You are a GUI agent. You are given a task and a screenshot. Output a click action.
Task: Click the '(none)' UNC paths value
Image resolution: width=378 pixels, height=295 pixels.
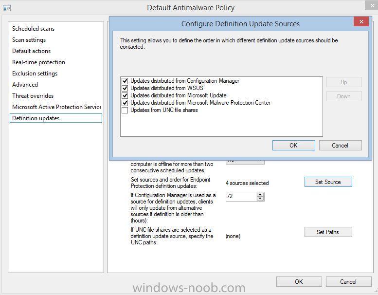tap(233, 236)
